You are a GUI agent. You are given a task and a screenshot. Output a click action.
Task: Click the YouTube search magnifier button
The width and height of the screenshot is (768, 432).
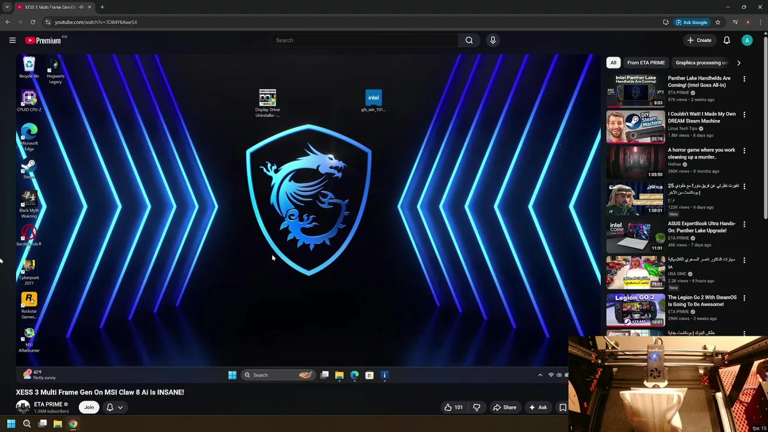pos(469,40)
